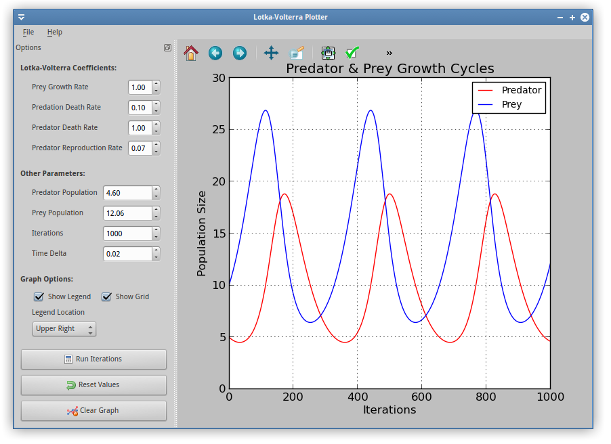Click the Iterations spinner up arrow
The width and height of the screenshot is (611, 444).
156,230
